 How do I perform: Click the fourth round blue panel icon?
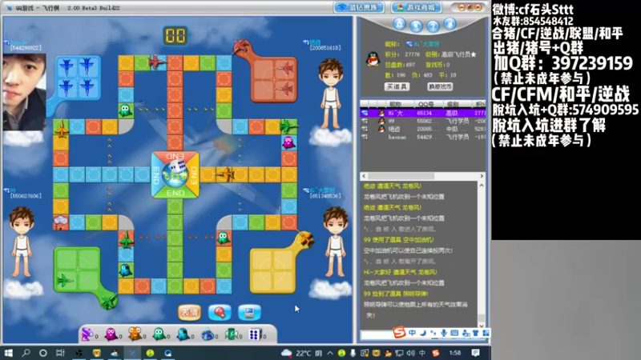pos(450,24)
